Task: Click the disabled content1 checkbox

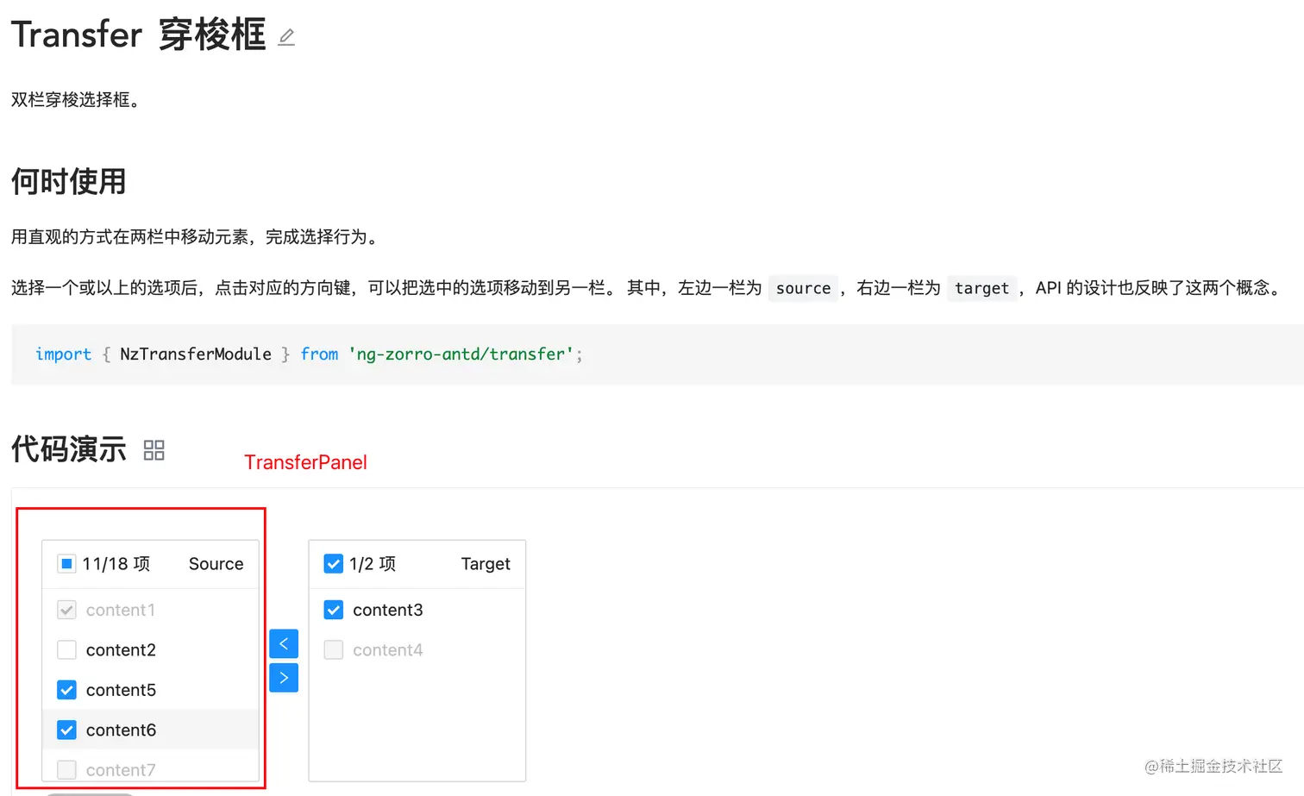Action: pos(66,610)
